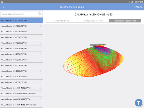Switch to Характеристики tab

[62, 21]
